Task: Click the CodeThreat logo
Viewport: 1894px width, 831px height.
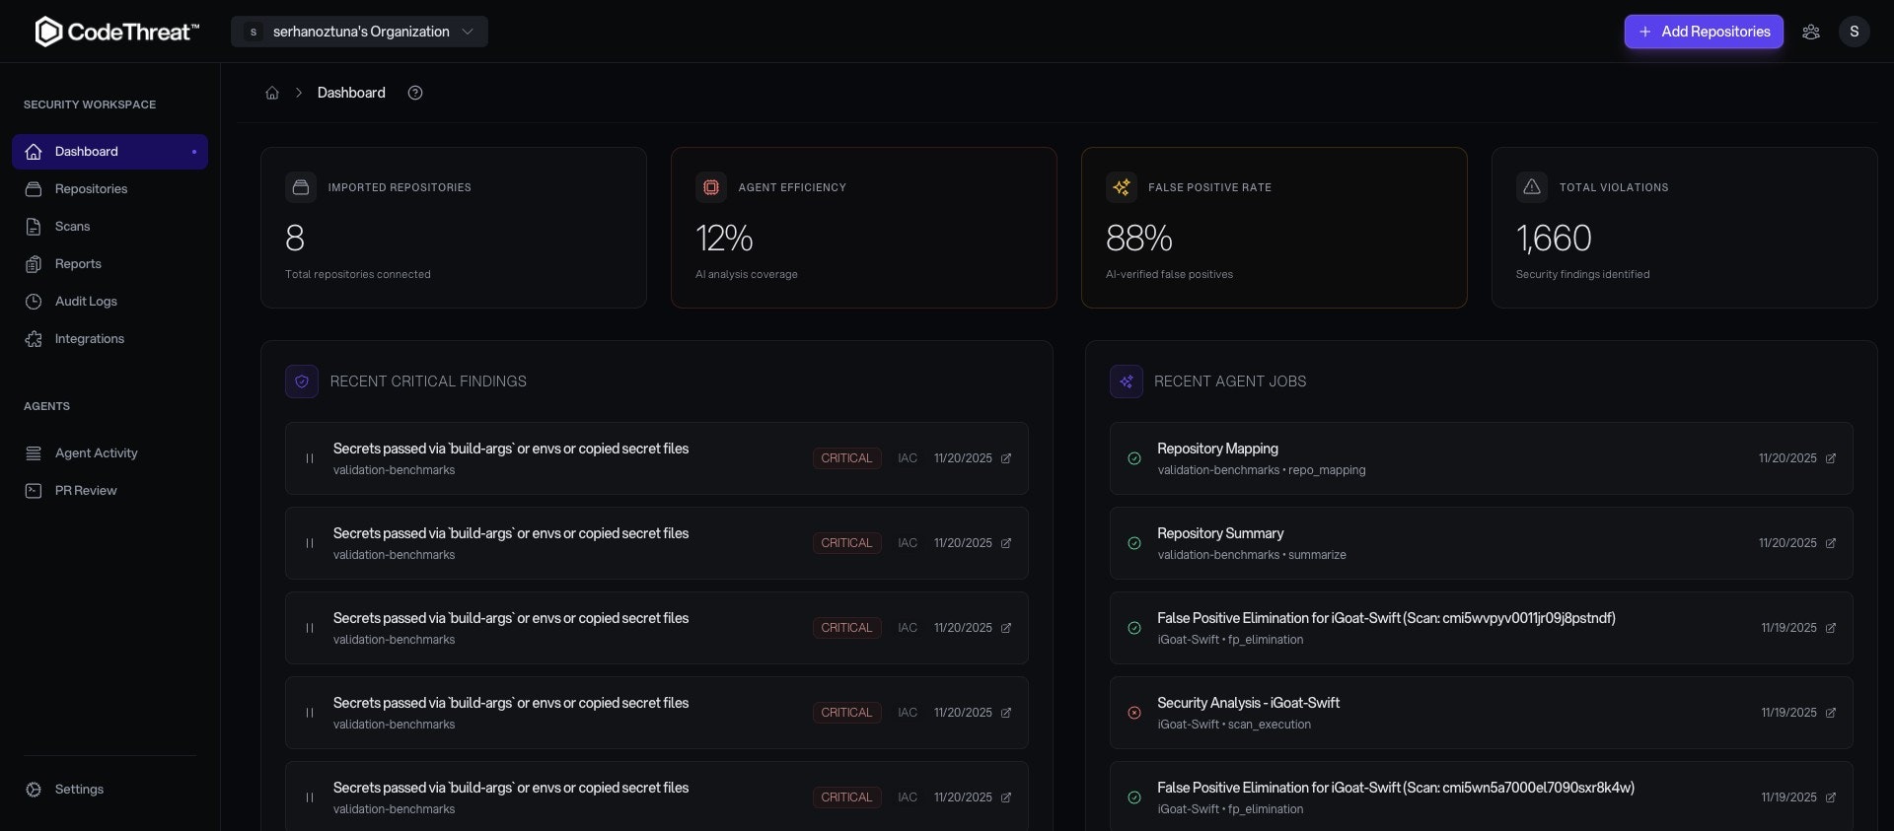Action: point(115,31)
